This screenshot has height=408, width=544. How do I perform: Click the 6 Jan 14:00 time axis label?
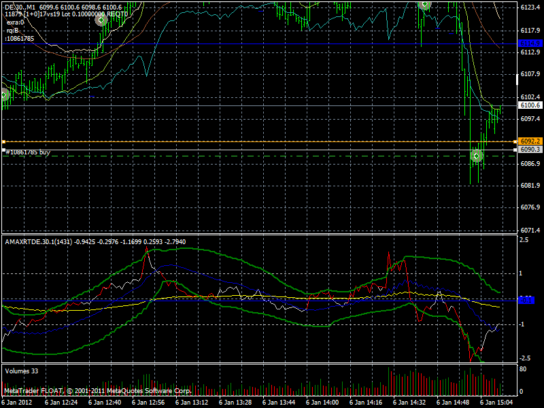321,403
